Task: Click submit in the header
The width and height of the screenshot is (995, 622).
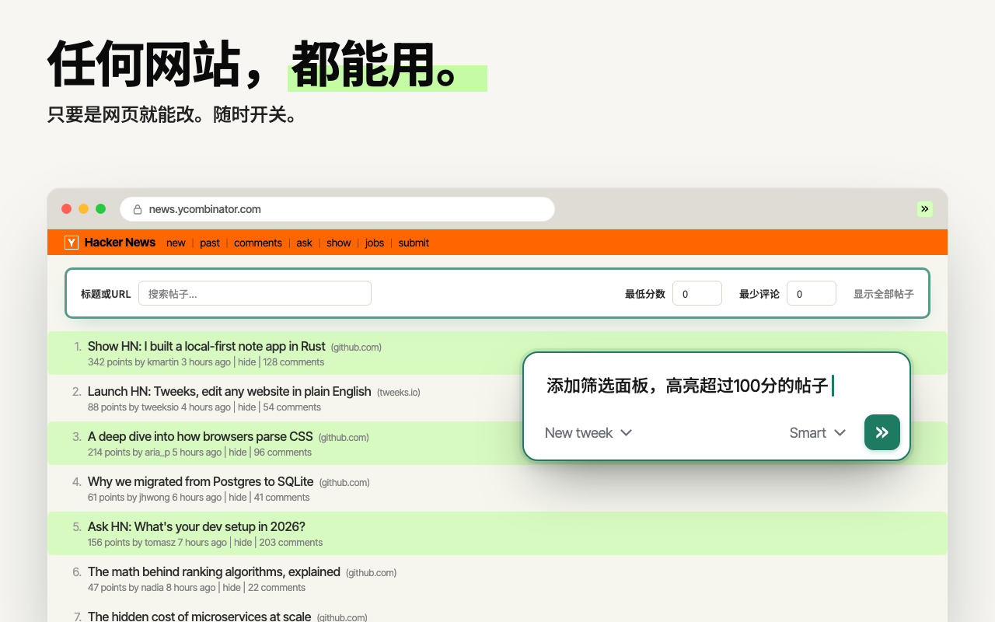Action: tap(414, 243)
